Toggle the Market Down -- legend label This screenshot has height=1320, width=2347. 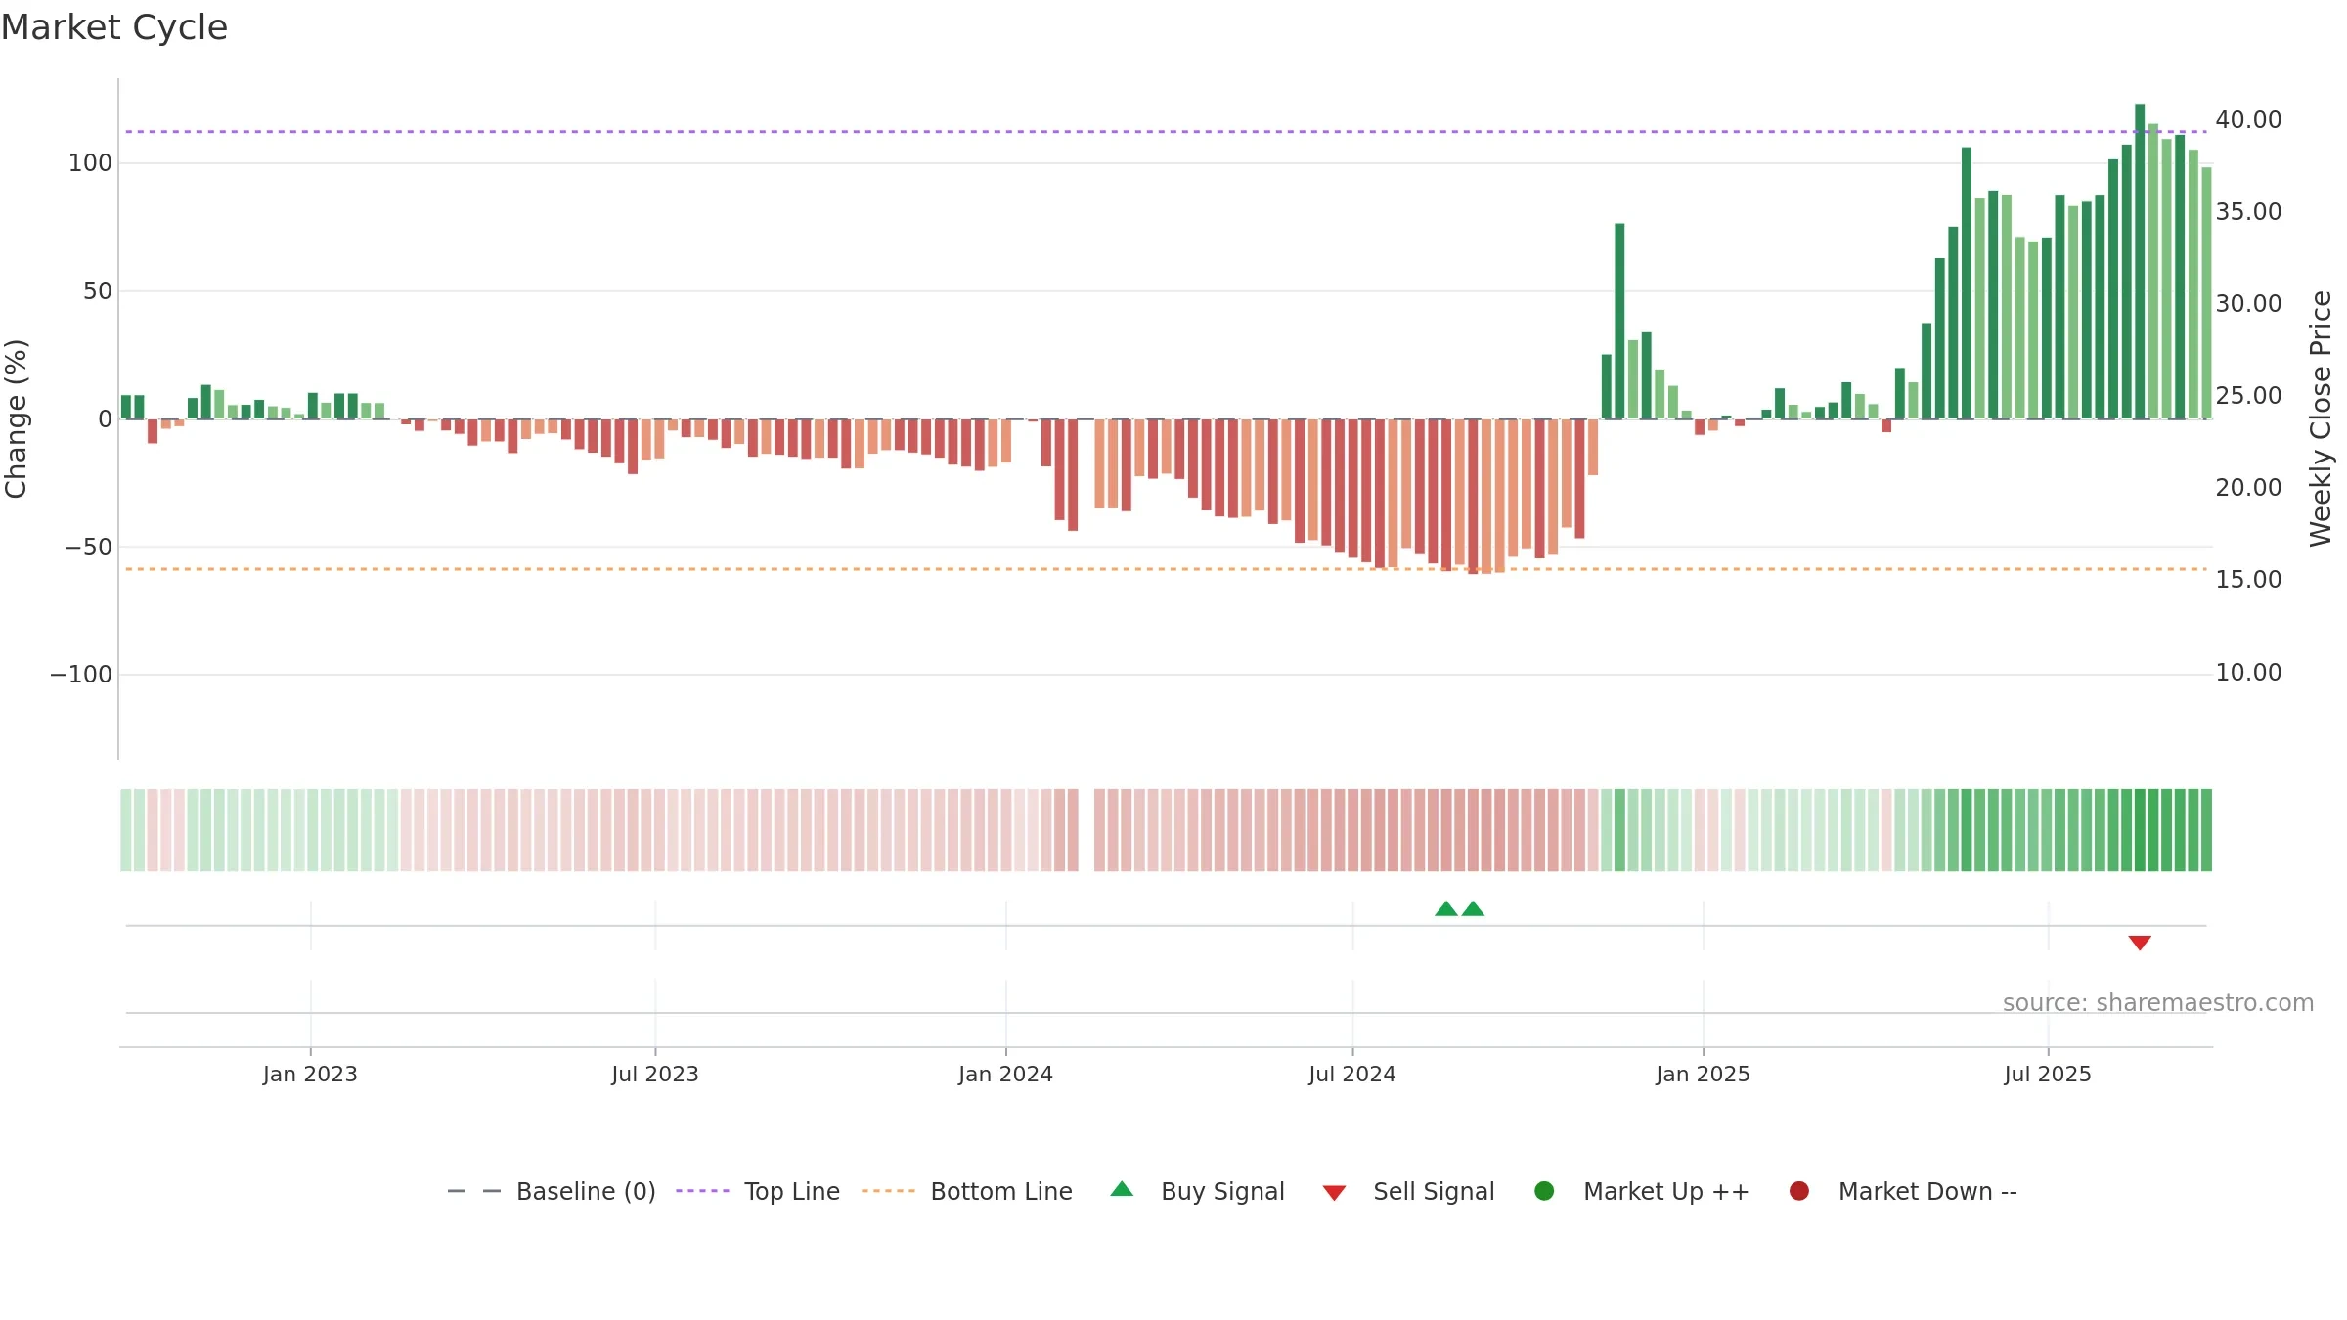1927,1192
